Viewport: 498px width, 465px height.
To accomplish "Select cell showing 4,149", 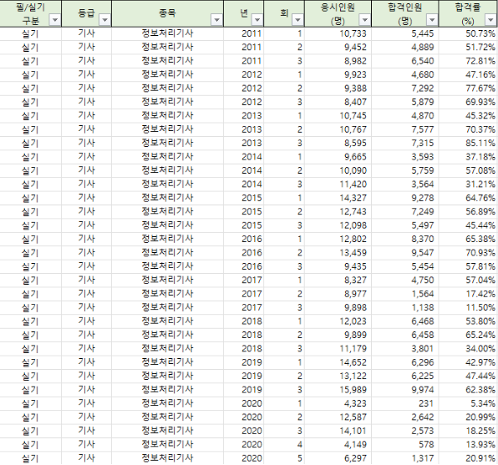I will tap(338, 444).
